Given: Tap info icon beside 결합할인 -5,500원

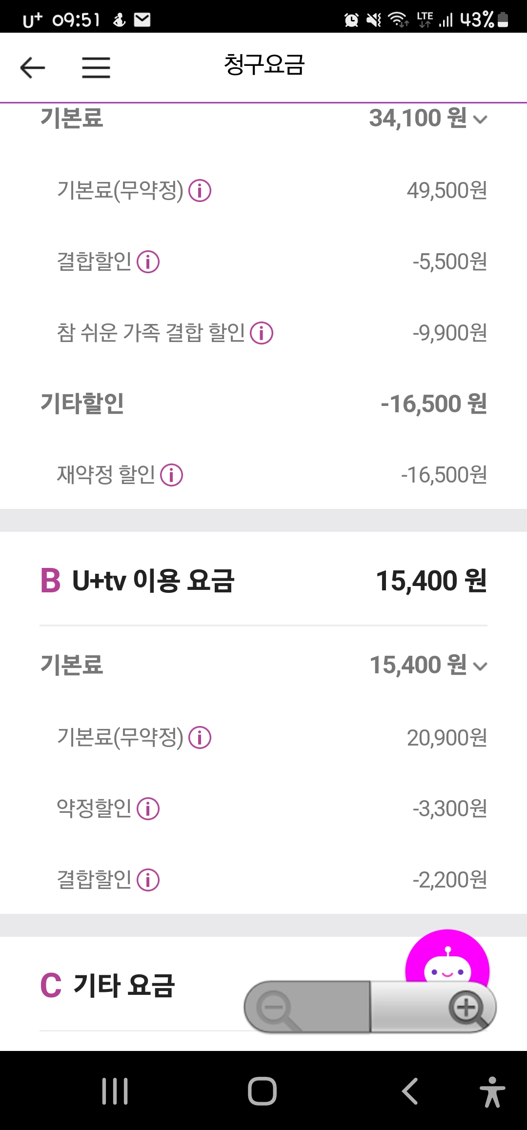Looking at the screenshot, I should click(x=148, y=262).
